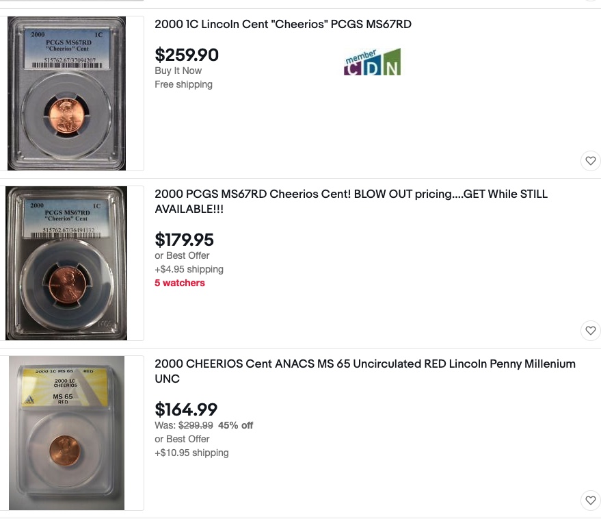Click 'or Best Offer' under the $179.95 price
601x519 pixels.
tap(182, 255)
